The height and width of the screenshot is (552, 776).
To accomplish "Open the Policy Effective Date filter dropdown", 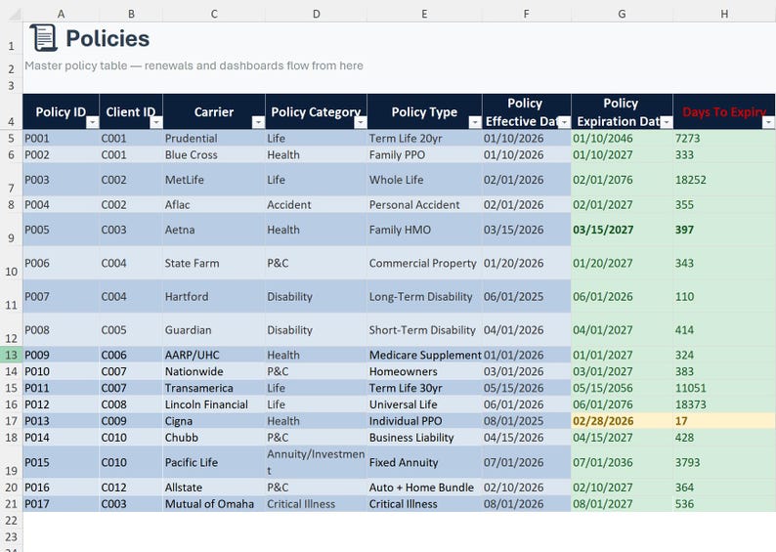I will [x=564, y=122].
